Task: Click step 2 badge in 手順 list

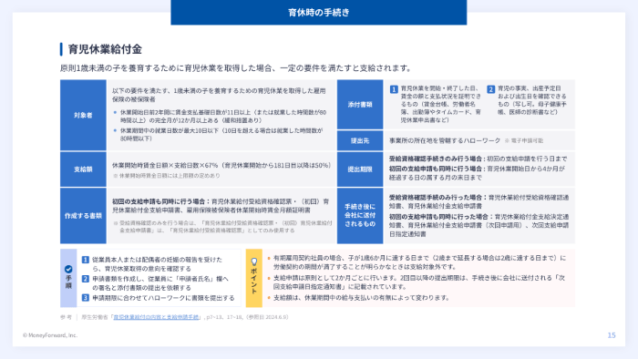Action: (86, 279)
